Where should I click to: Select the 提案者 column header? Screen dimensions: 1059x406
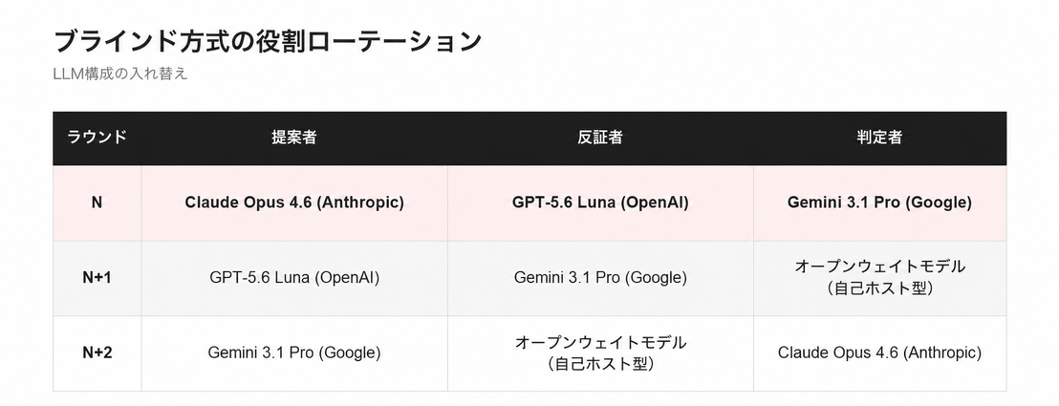[294, 138]
